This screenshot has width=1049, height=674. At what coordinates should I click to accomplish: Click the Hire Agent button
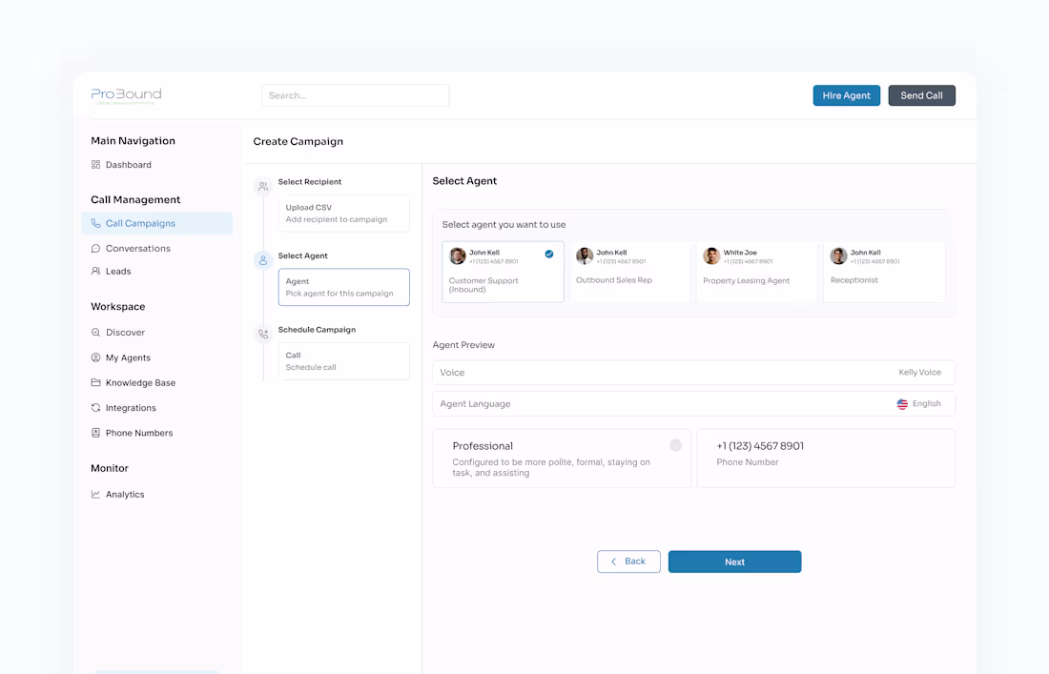click(846, 95)
